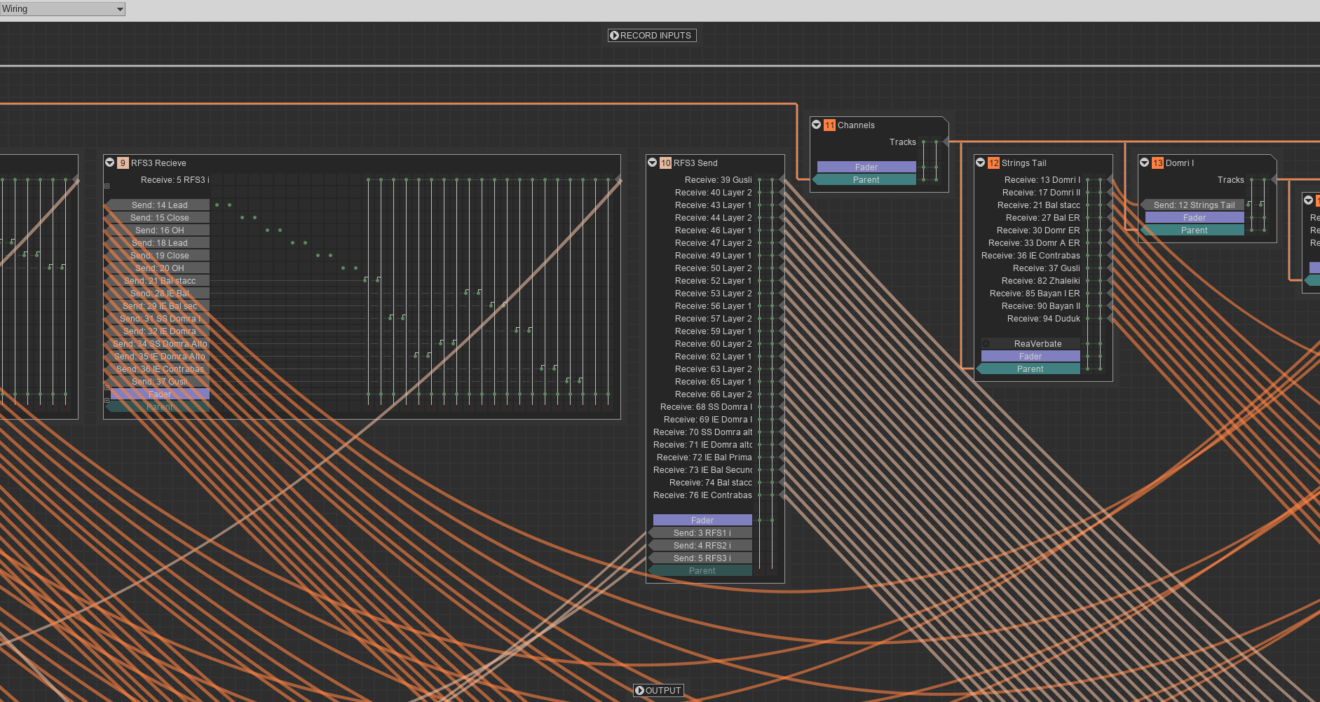Click the Parent button in Channels node

[866, 180]
